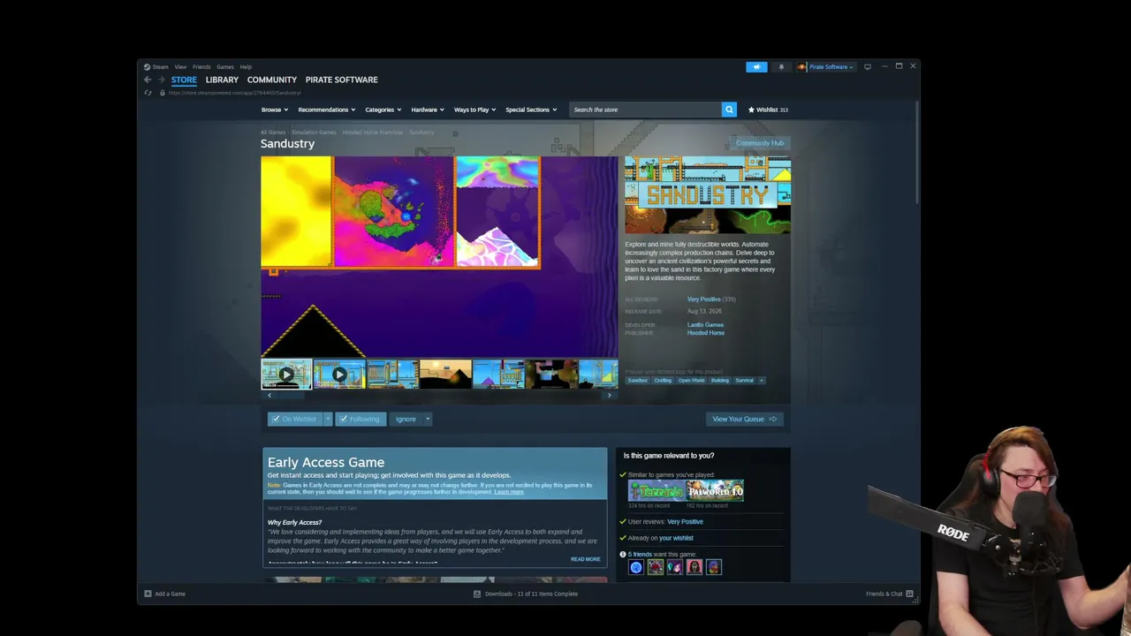Image resolution: width=1131 pixels, height=636 pixels.
Task: Open the Friends & Chat icon
Action: coord(909,594)
